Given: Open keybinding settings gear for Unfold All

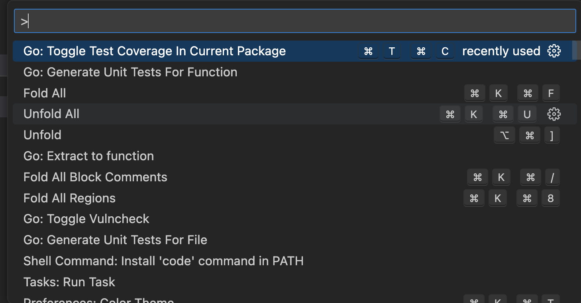Looking at the screenshot, I should coord(554,114).
